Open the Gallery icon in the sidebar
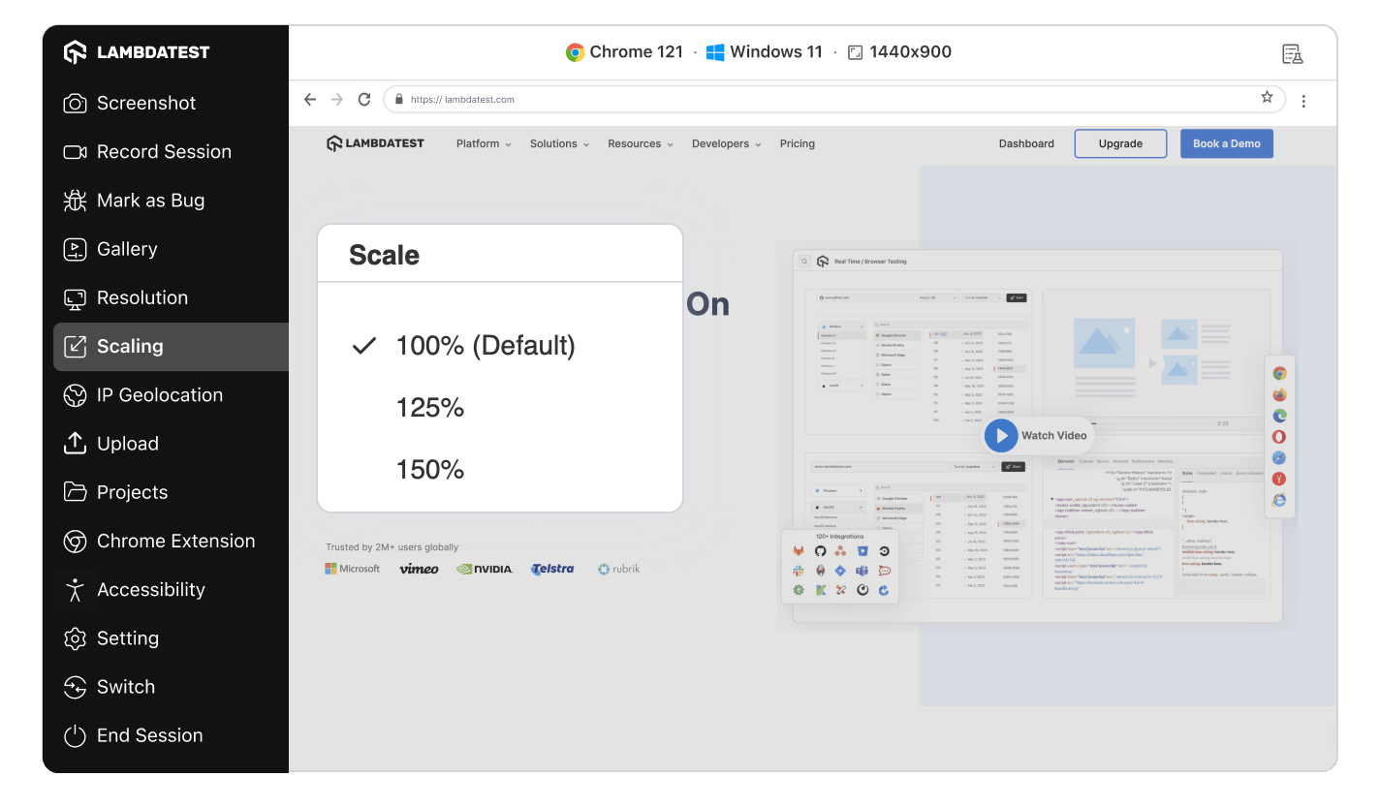 pyautogui.click(x=75, y=249)
